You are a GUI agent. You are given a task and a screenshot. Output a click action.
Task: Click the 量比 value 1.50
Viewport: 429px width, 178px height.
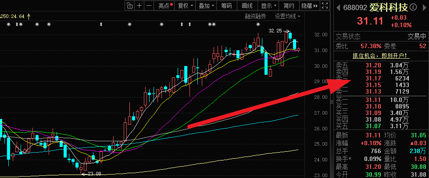pyautogui.click(x=420, y=159)
